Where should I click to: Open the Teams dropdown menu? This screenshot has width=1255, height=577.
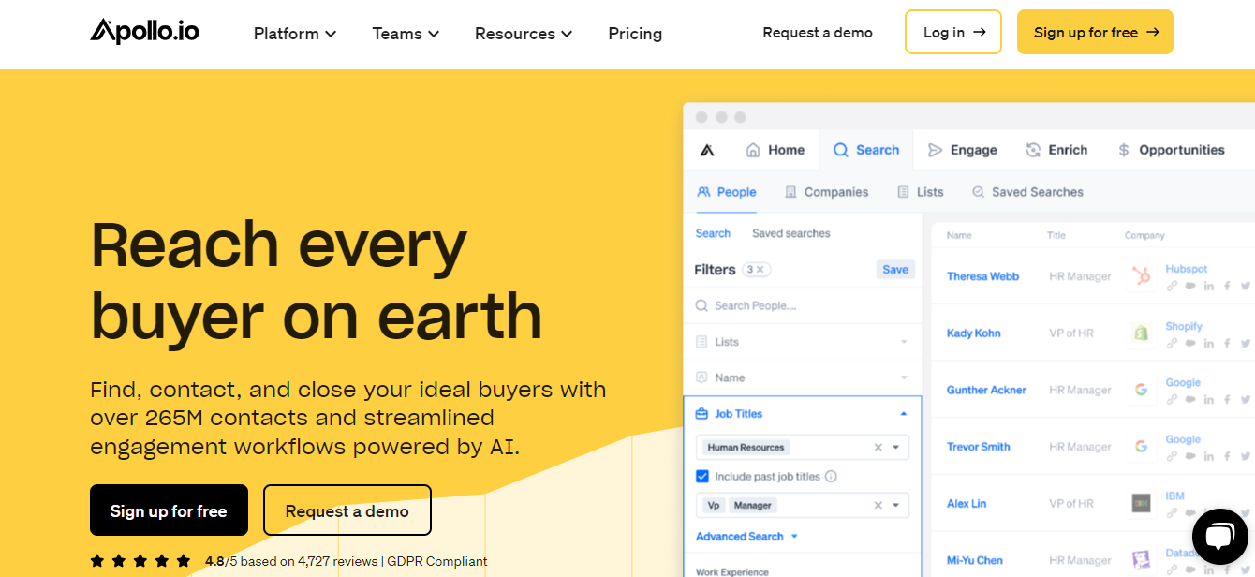pyautogui.click(x=406, y=34)
